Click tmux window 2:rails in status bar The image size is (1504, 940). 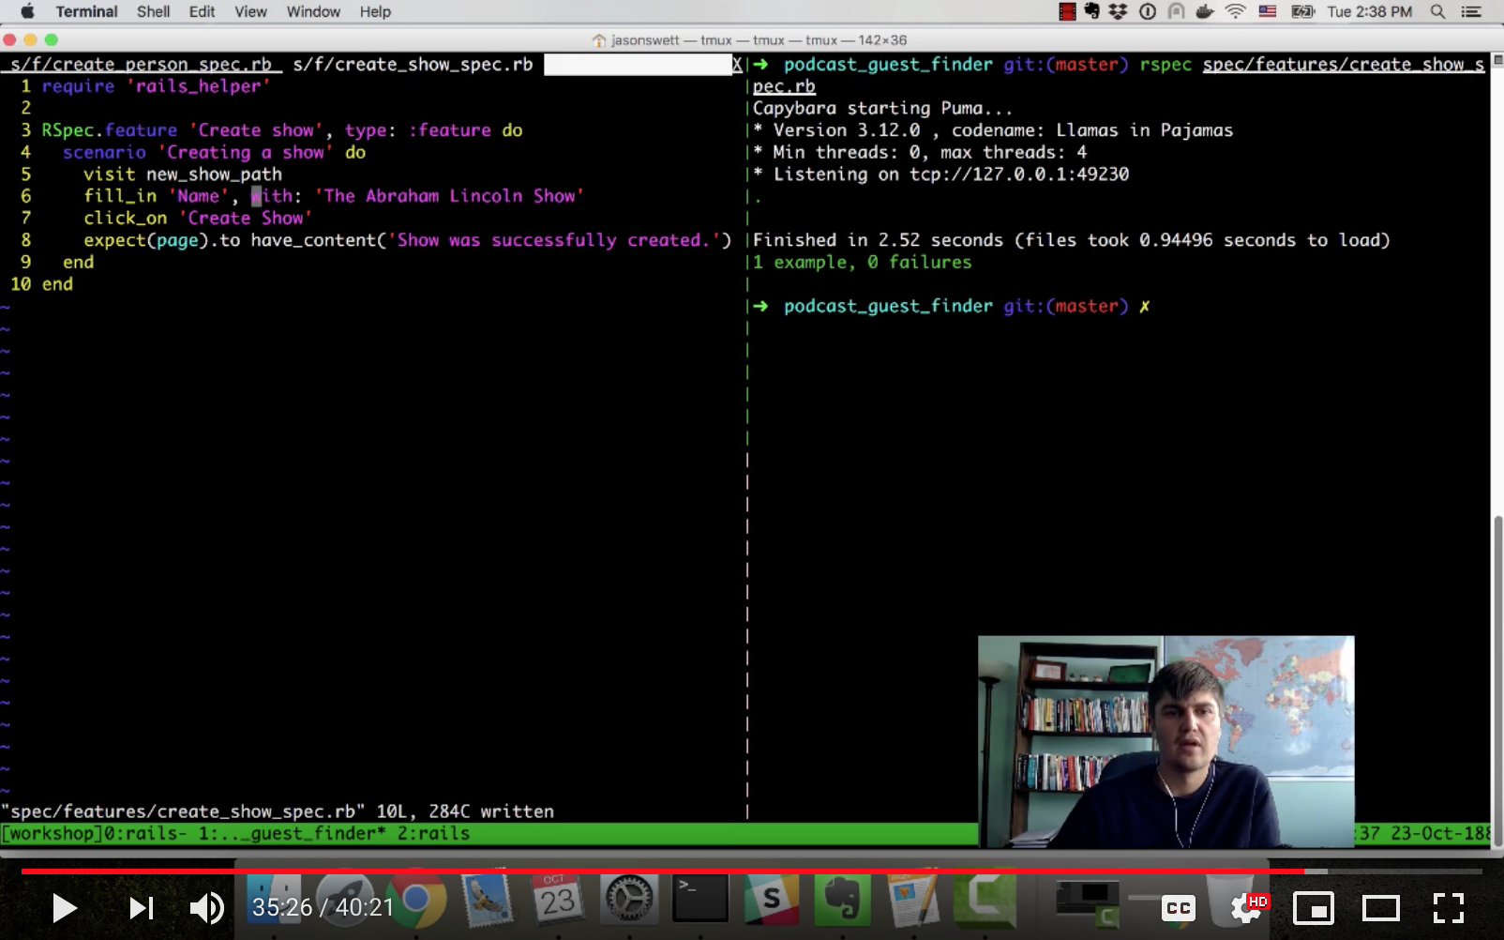[433, 833]
